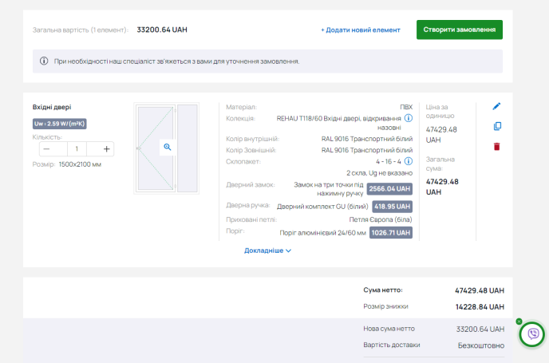
Task: Show info for the 4-16-4 glazing
Action: 409,161
